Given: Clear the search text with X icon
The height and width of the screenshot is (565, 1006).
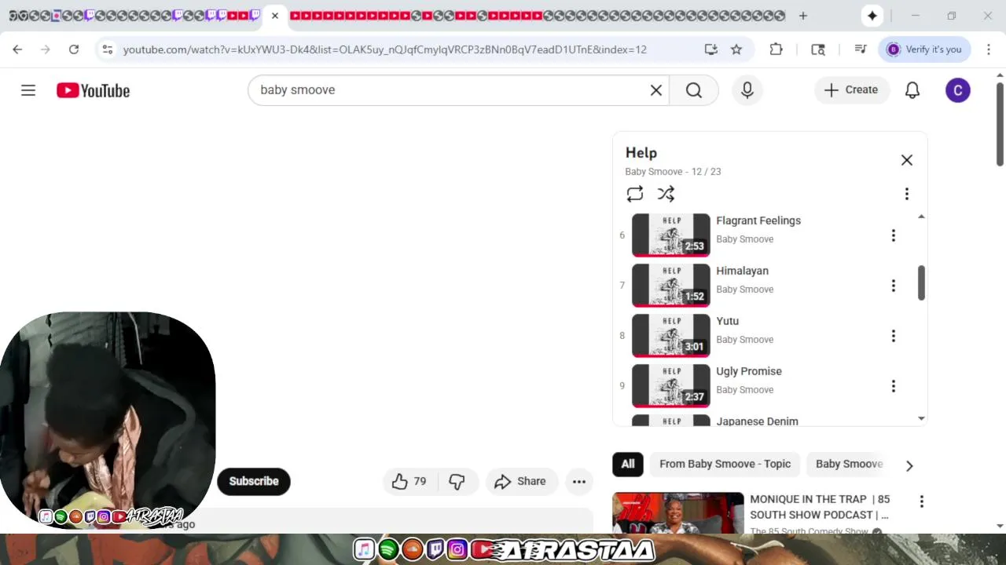Looking at the screenshot, I should 656,90.
